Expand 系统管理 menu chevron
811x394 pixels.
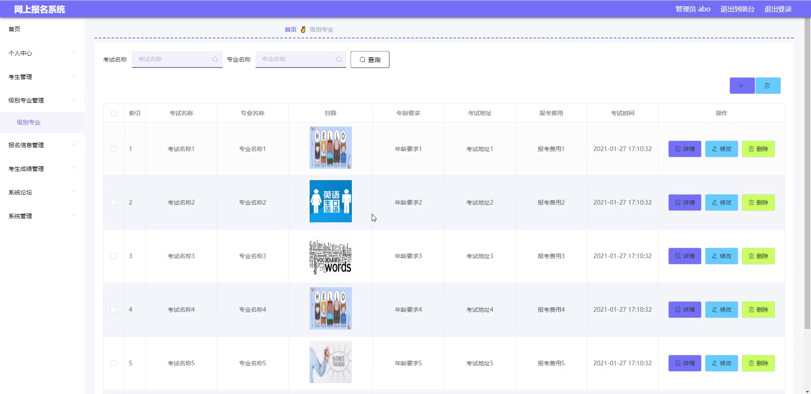point(73,215)
